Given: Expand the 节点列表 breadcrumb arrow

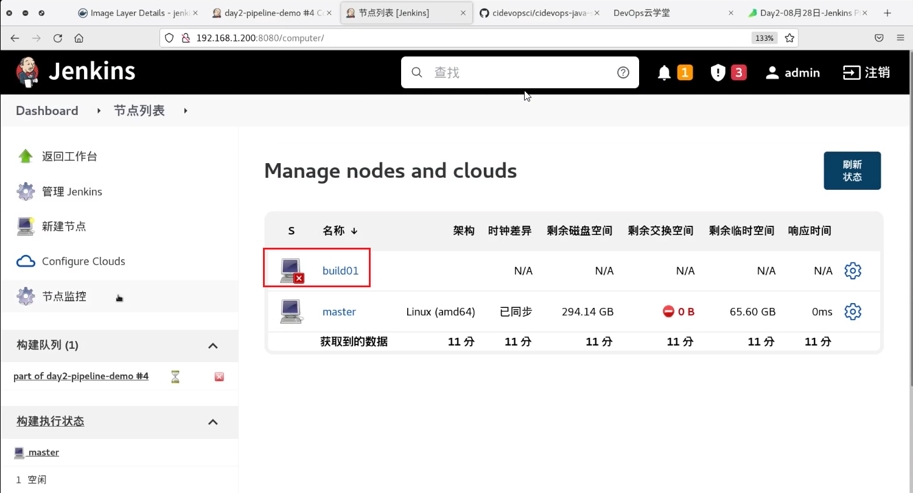Looking at the screenshot, I should point(185,111).
